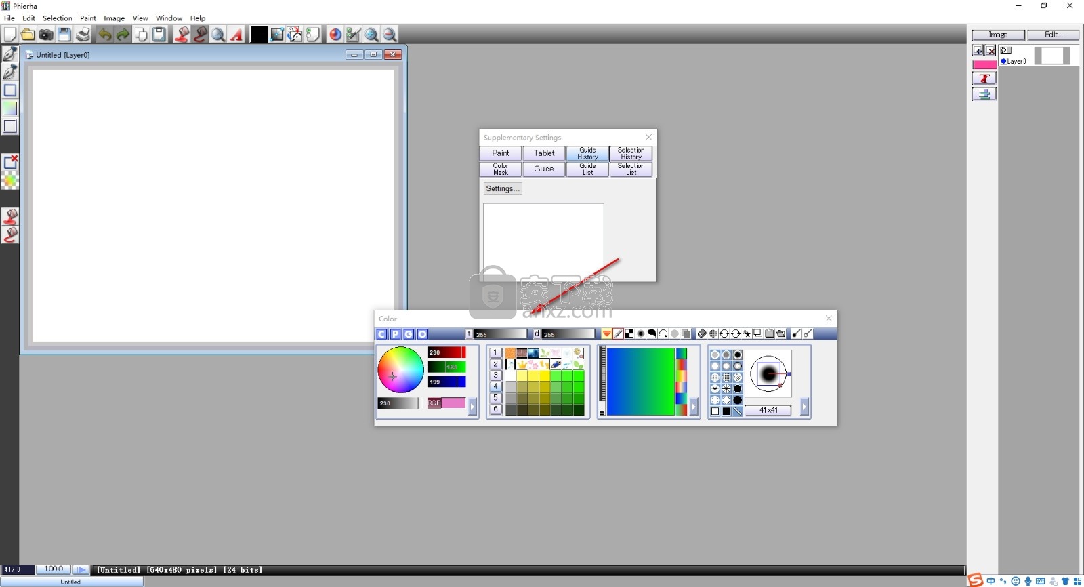Undo the last action with the arrow icon
The image size is (1084, 587).
tap(104, 35)
